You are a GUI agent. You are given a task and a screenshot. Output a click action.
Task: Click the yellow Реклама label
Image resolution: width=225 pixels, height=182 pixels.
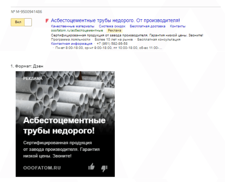pyautogui.click(x=114, y=30)
